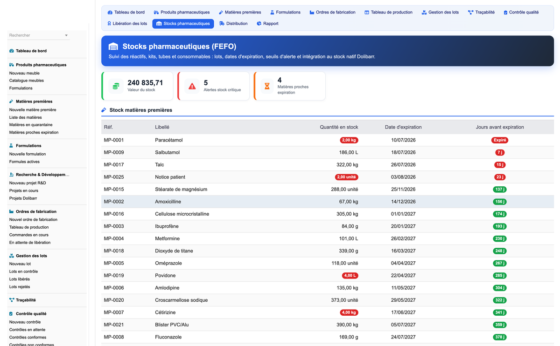The height and width of the screenshot is (346, 560).
Task: Click the red warning triangle alert icon
Action: (192, 86)
